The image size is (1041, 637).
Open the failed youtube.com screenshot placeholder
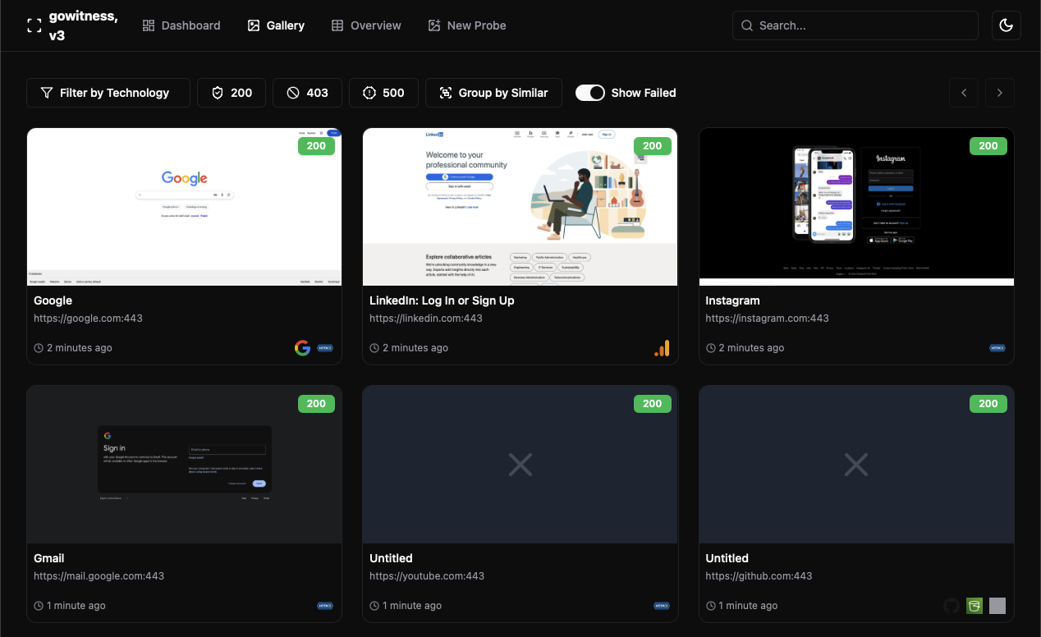[520, 465]
